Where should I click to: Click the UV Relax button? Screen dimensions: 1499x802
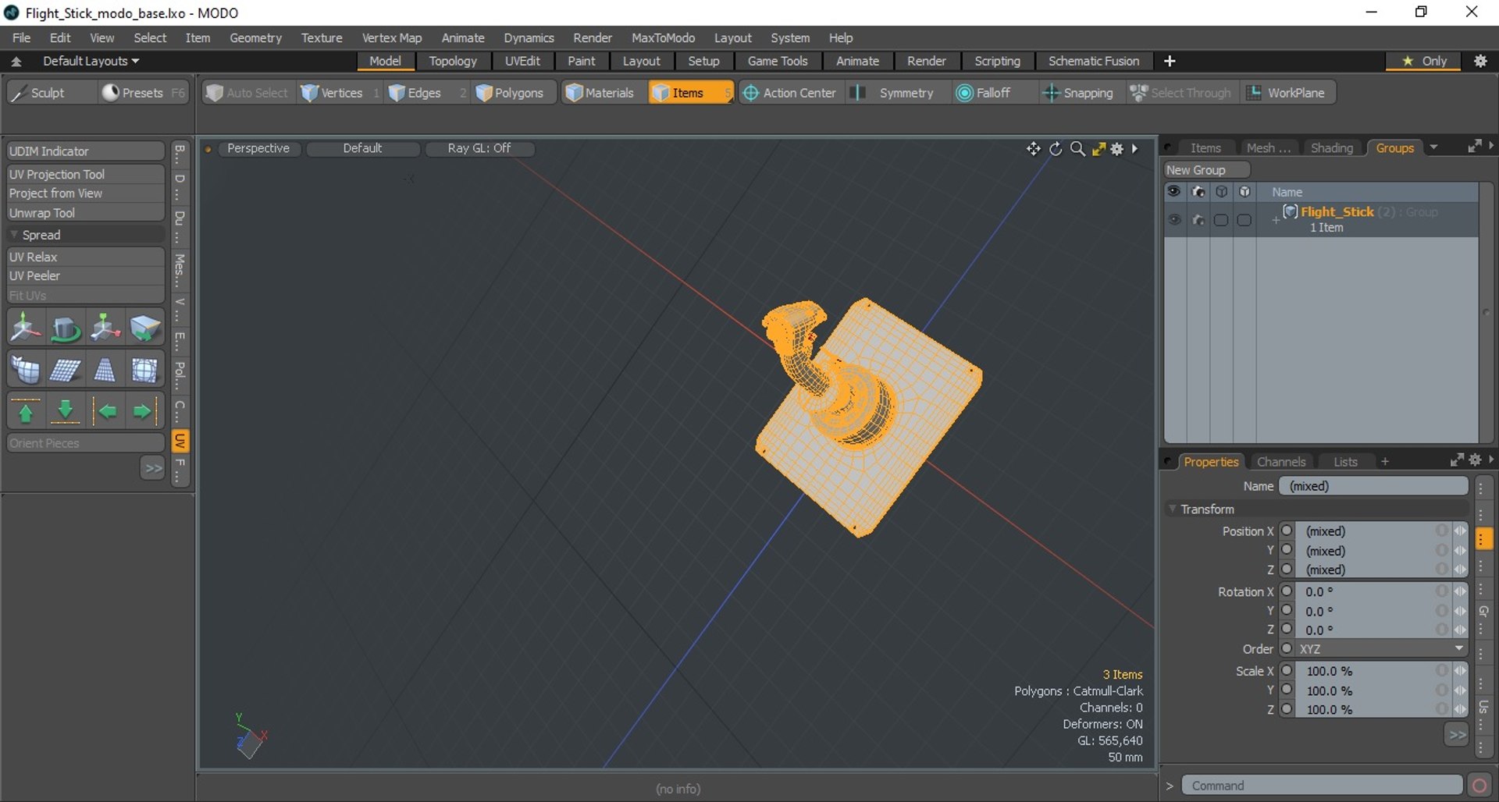tap(86, 257)
